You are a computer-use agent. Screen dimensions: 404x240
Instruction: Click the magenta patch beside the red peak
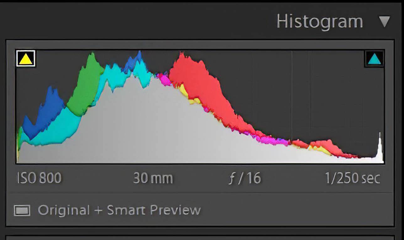click(x=164, y=80)
